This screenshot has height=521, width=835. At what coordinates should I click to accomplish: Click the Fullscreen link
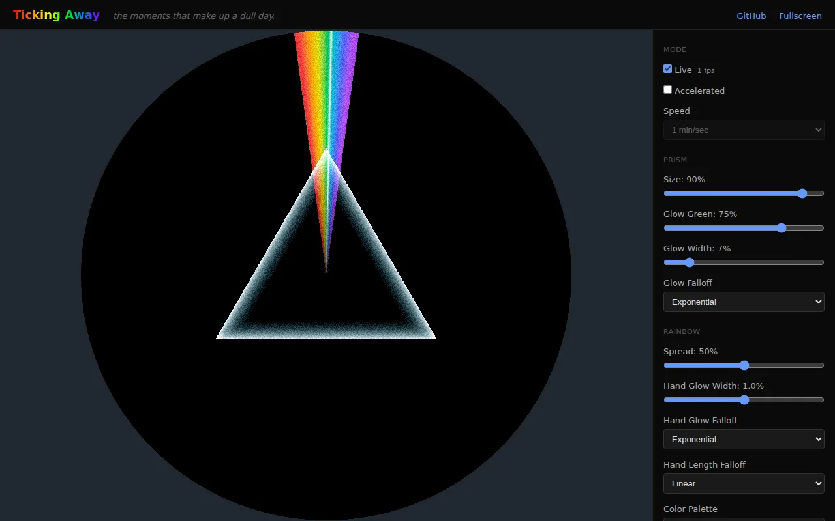800,16
